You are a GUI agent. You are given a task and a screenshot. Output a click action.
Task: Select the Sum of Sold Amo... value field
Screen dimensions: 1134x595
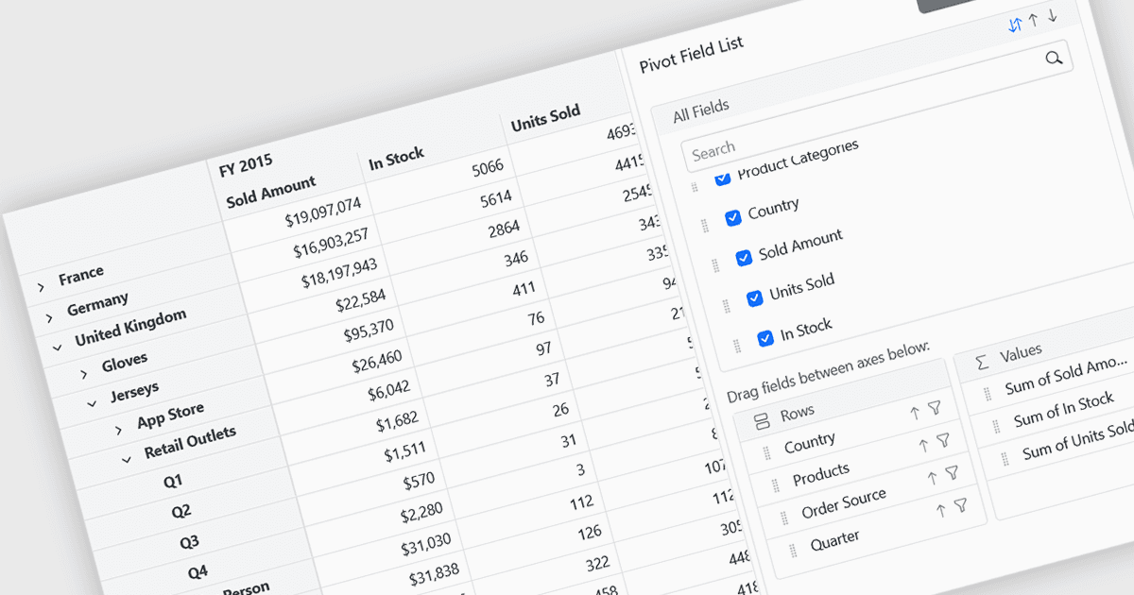[x=1067, y=375]
